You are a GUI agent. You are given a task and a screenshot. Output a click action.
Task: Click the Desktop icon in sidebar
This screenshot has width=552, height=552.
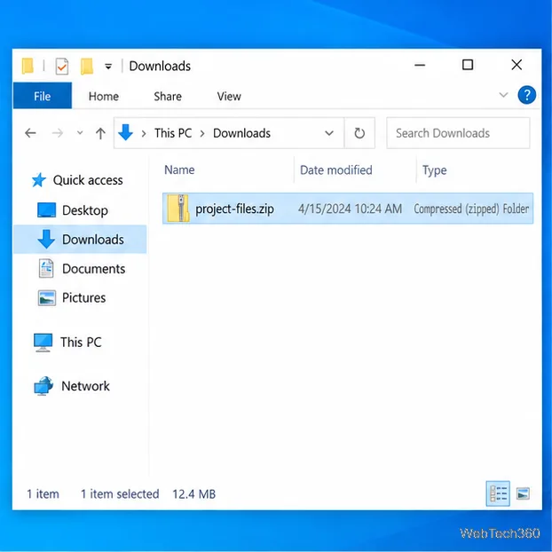tap(46, 209)
